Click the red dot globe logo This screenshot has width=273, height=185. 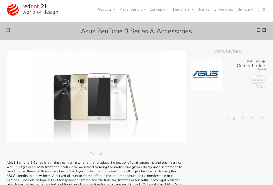click(x=13, y=10)
